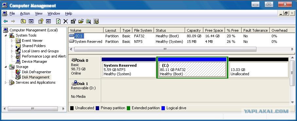
Task: Expand the Shared Folders node
Action: [12, 46]
